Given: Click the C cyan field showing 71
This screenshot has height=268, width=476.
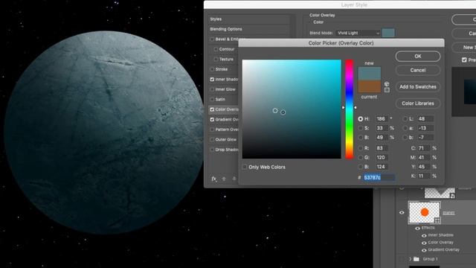Looking at the screenshot, I should [x=424, y=148].
